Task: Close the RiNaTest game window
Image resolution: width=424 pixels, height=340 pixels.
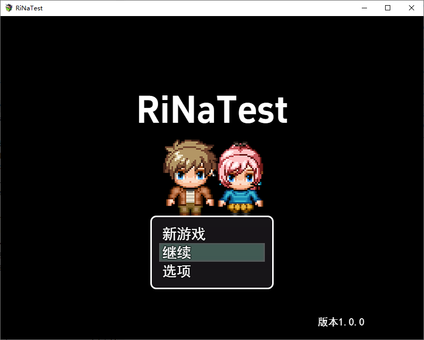Action: (x=411, y=8)
